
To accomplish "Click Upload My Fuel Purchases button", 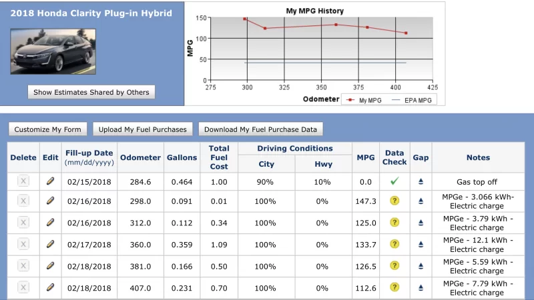I will click(143, 129).
